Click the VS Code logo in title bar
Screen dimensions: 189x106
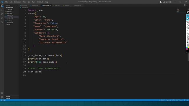pos(2,2)
